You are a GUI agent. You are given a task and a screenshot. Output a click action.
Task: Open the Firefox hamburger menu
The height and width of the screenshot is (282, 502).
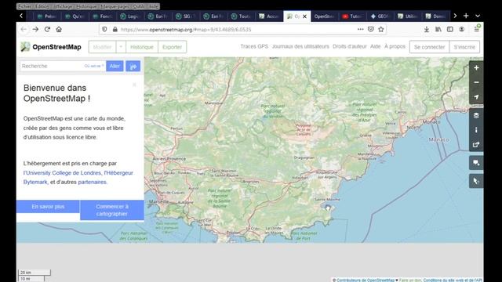[476, 30]
